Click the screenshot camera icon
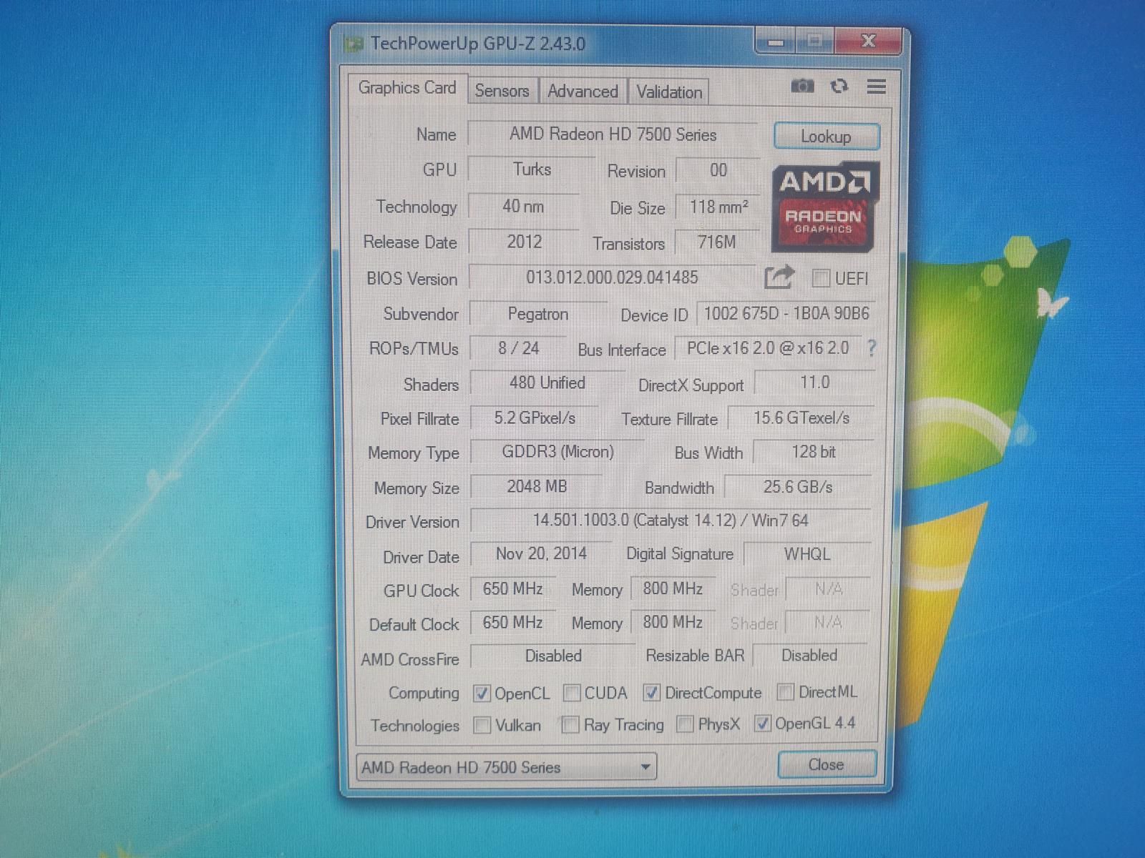Screen dimensions: 1145x858 [x=802, y=87]
